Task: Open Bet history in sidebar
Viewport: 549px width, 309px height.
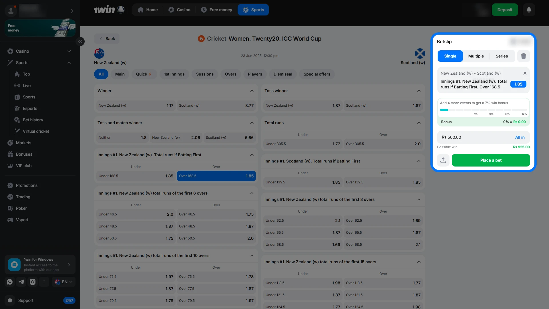Action: (33, 120)
